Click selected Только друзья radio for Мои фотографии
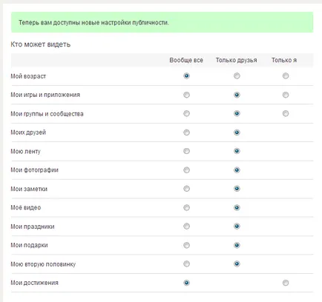 click(x=237, y=170)
